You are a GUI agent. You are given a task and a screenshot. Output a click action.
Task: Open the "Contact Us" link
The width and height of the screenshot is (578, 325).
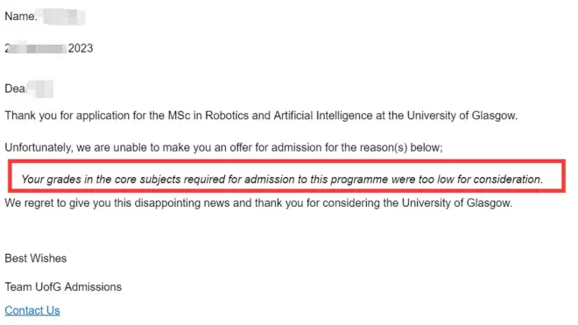pos(32,311)
